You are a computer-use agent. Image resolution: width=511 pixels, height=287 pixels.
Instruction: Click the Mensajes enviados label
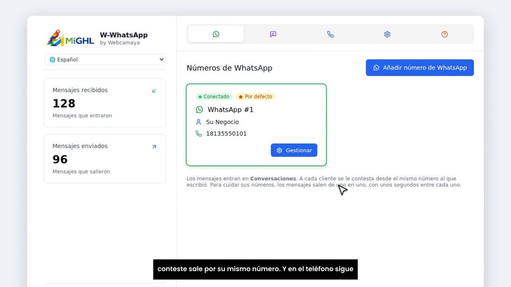click(80, 146)
